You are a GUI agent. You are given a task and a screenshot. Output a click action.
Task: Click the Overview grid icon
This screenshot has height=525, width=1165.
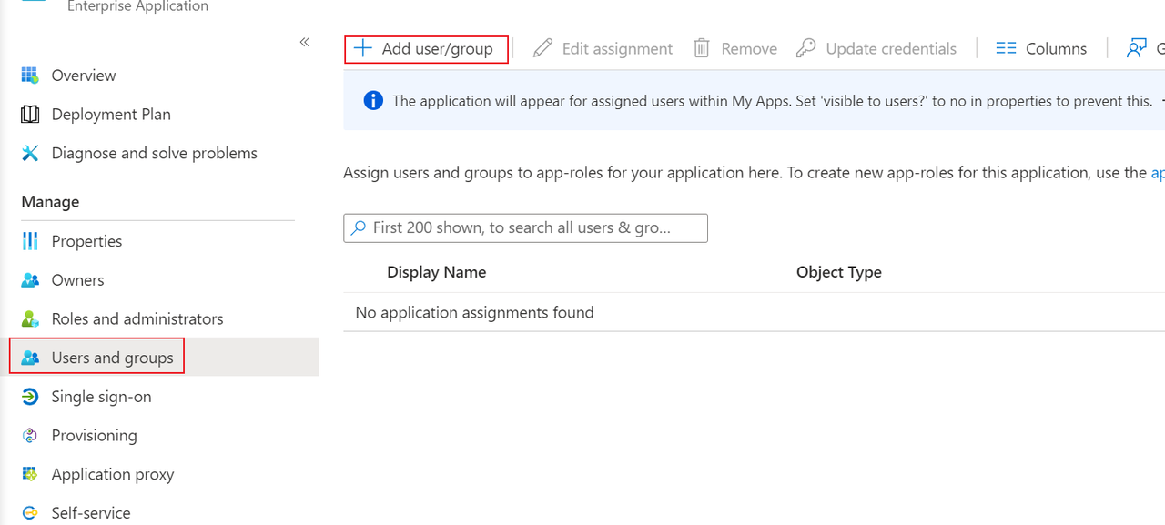(30, 76)
